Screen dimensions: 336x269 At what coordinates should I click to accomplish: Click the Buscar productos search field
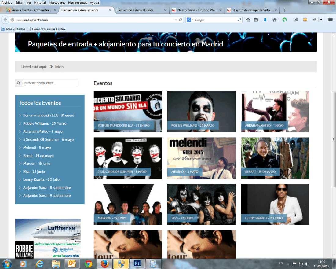coord(50,83)
